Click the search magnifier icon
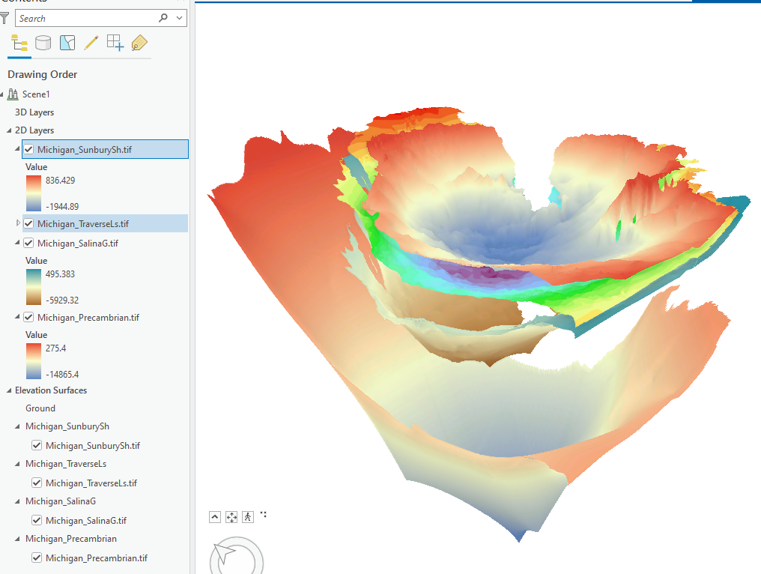The height and width of the screenshot is (574, 761). point(163,18)
